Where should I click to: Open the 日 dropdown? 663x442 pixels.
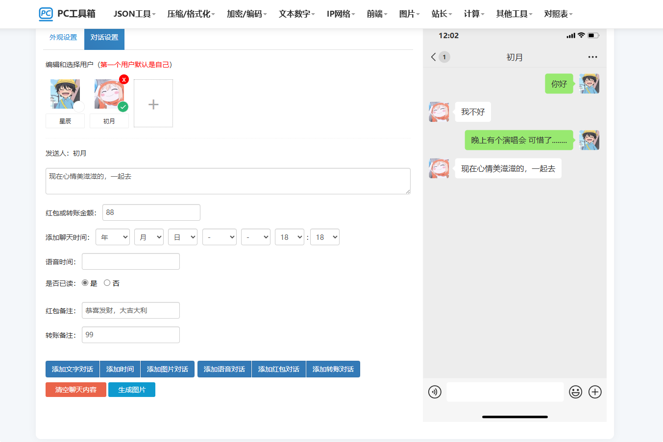coord(183,237)
